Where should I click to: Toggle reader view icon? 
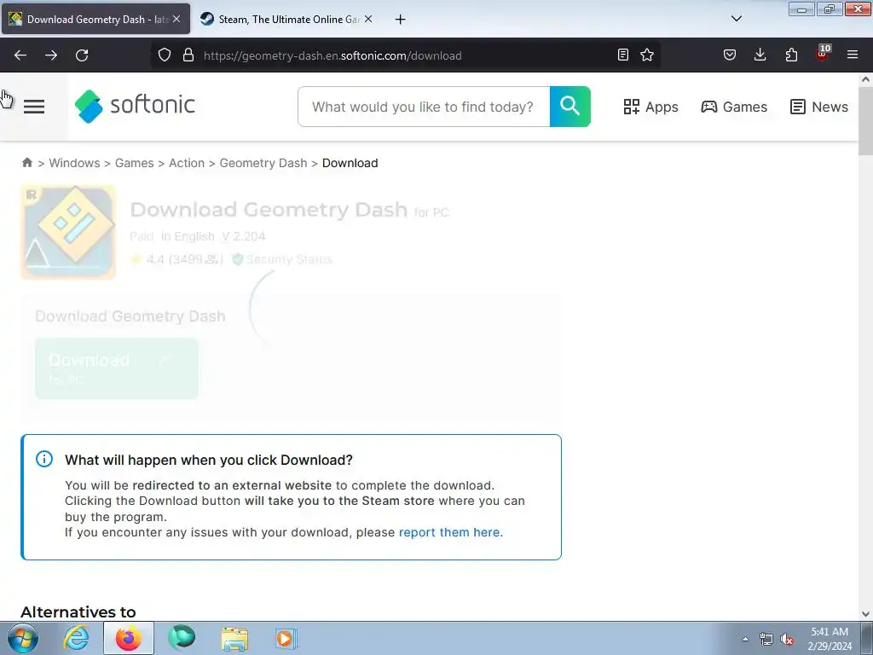click(623, 55)
